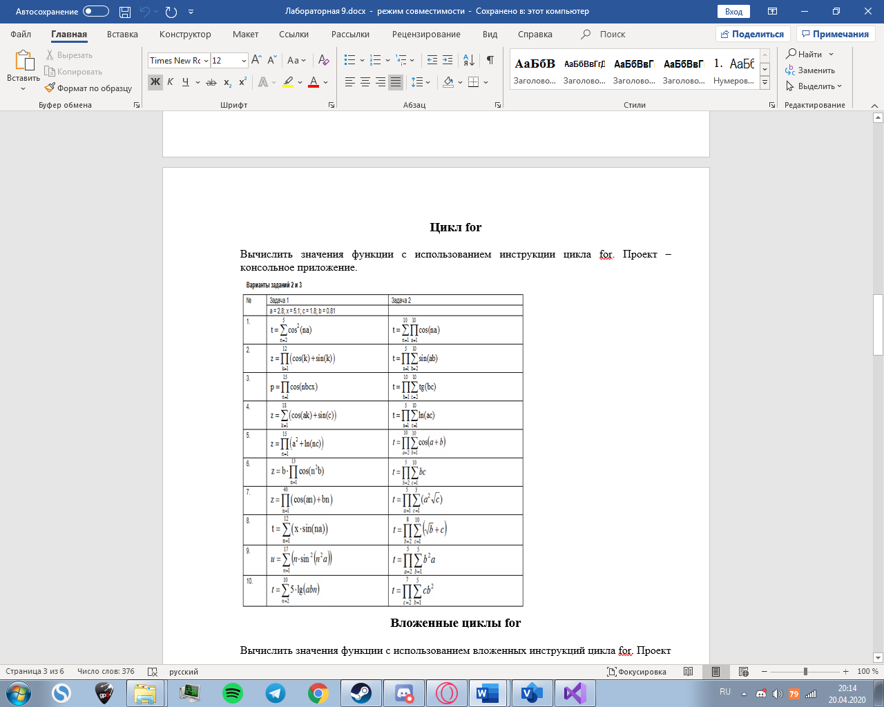This screenshot has width=884, height=707.
Task: Click the Copy (Копировать) command
Action: click(x=73, y=72)
